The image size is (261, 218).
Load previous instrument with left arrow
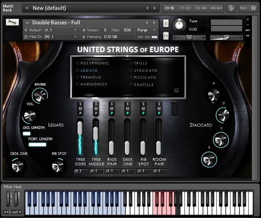(x=147, y=22)
